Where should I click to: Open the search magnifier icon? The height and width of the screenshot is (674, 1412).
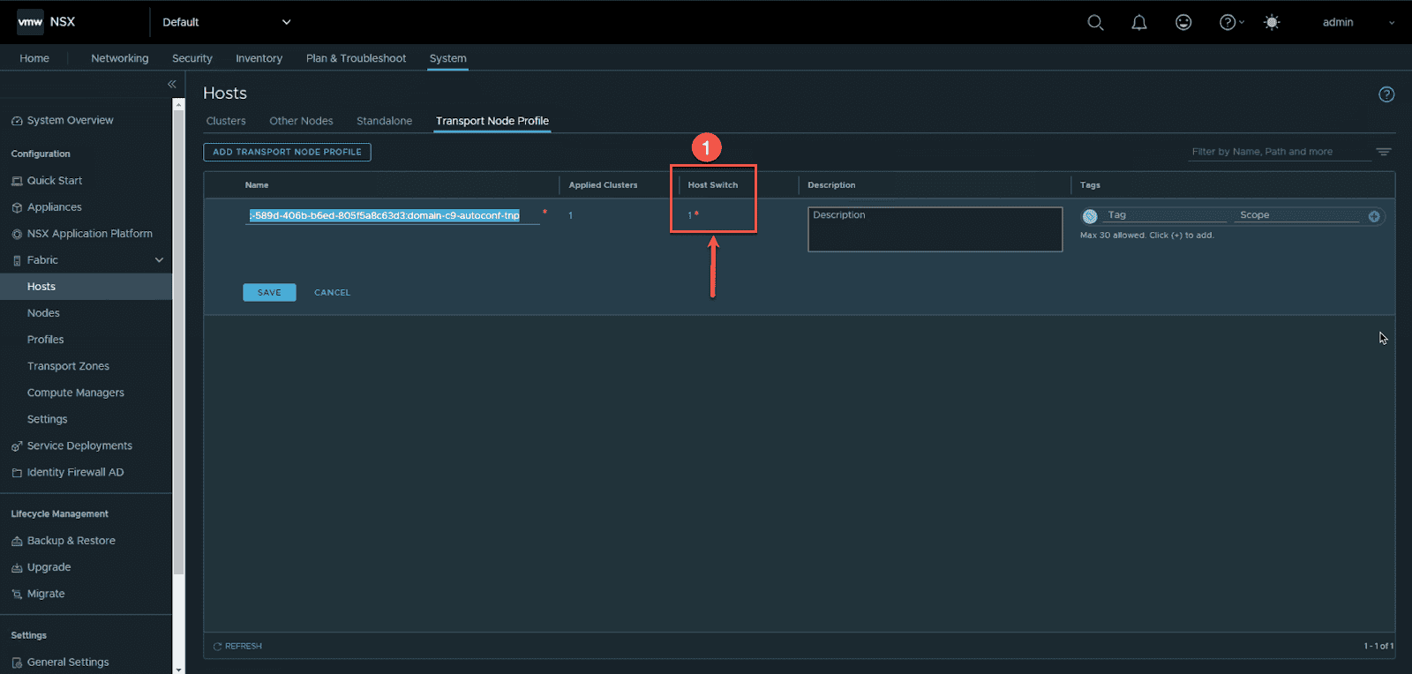pyautogui.click(x=1095, y=23)
